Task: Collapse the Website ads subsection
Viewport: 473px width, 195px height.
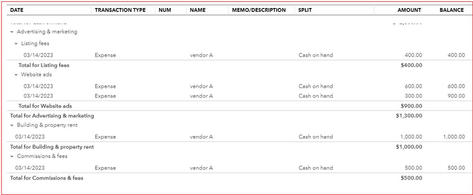Action: [16, 75]
